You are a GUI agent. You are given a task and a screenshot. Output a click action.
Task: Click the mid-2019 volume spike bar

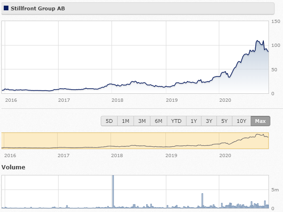pos(202,201)
